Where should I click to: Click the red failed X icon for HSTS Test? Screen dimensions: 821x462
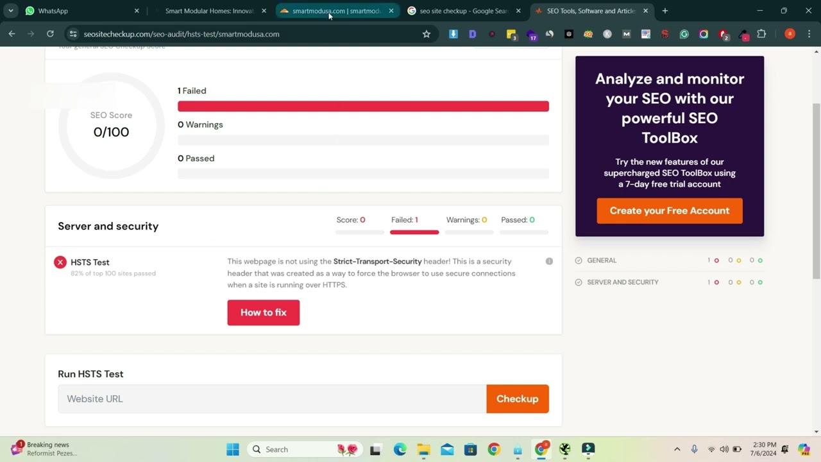point(60,262)
